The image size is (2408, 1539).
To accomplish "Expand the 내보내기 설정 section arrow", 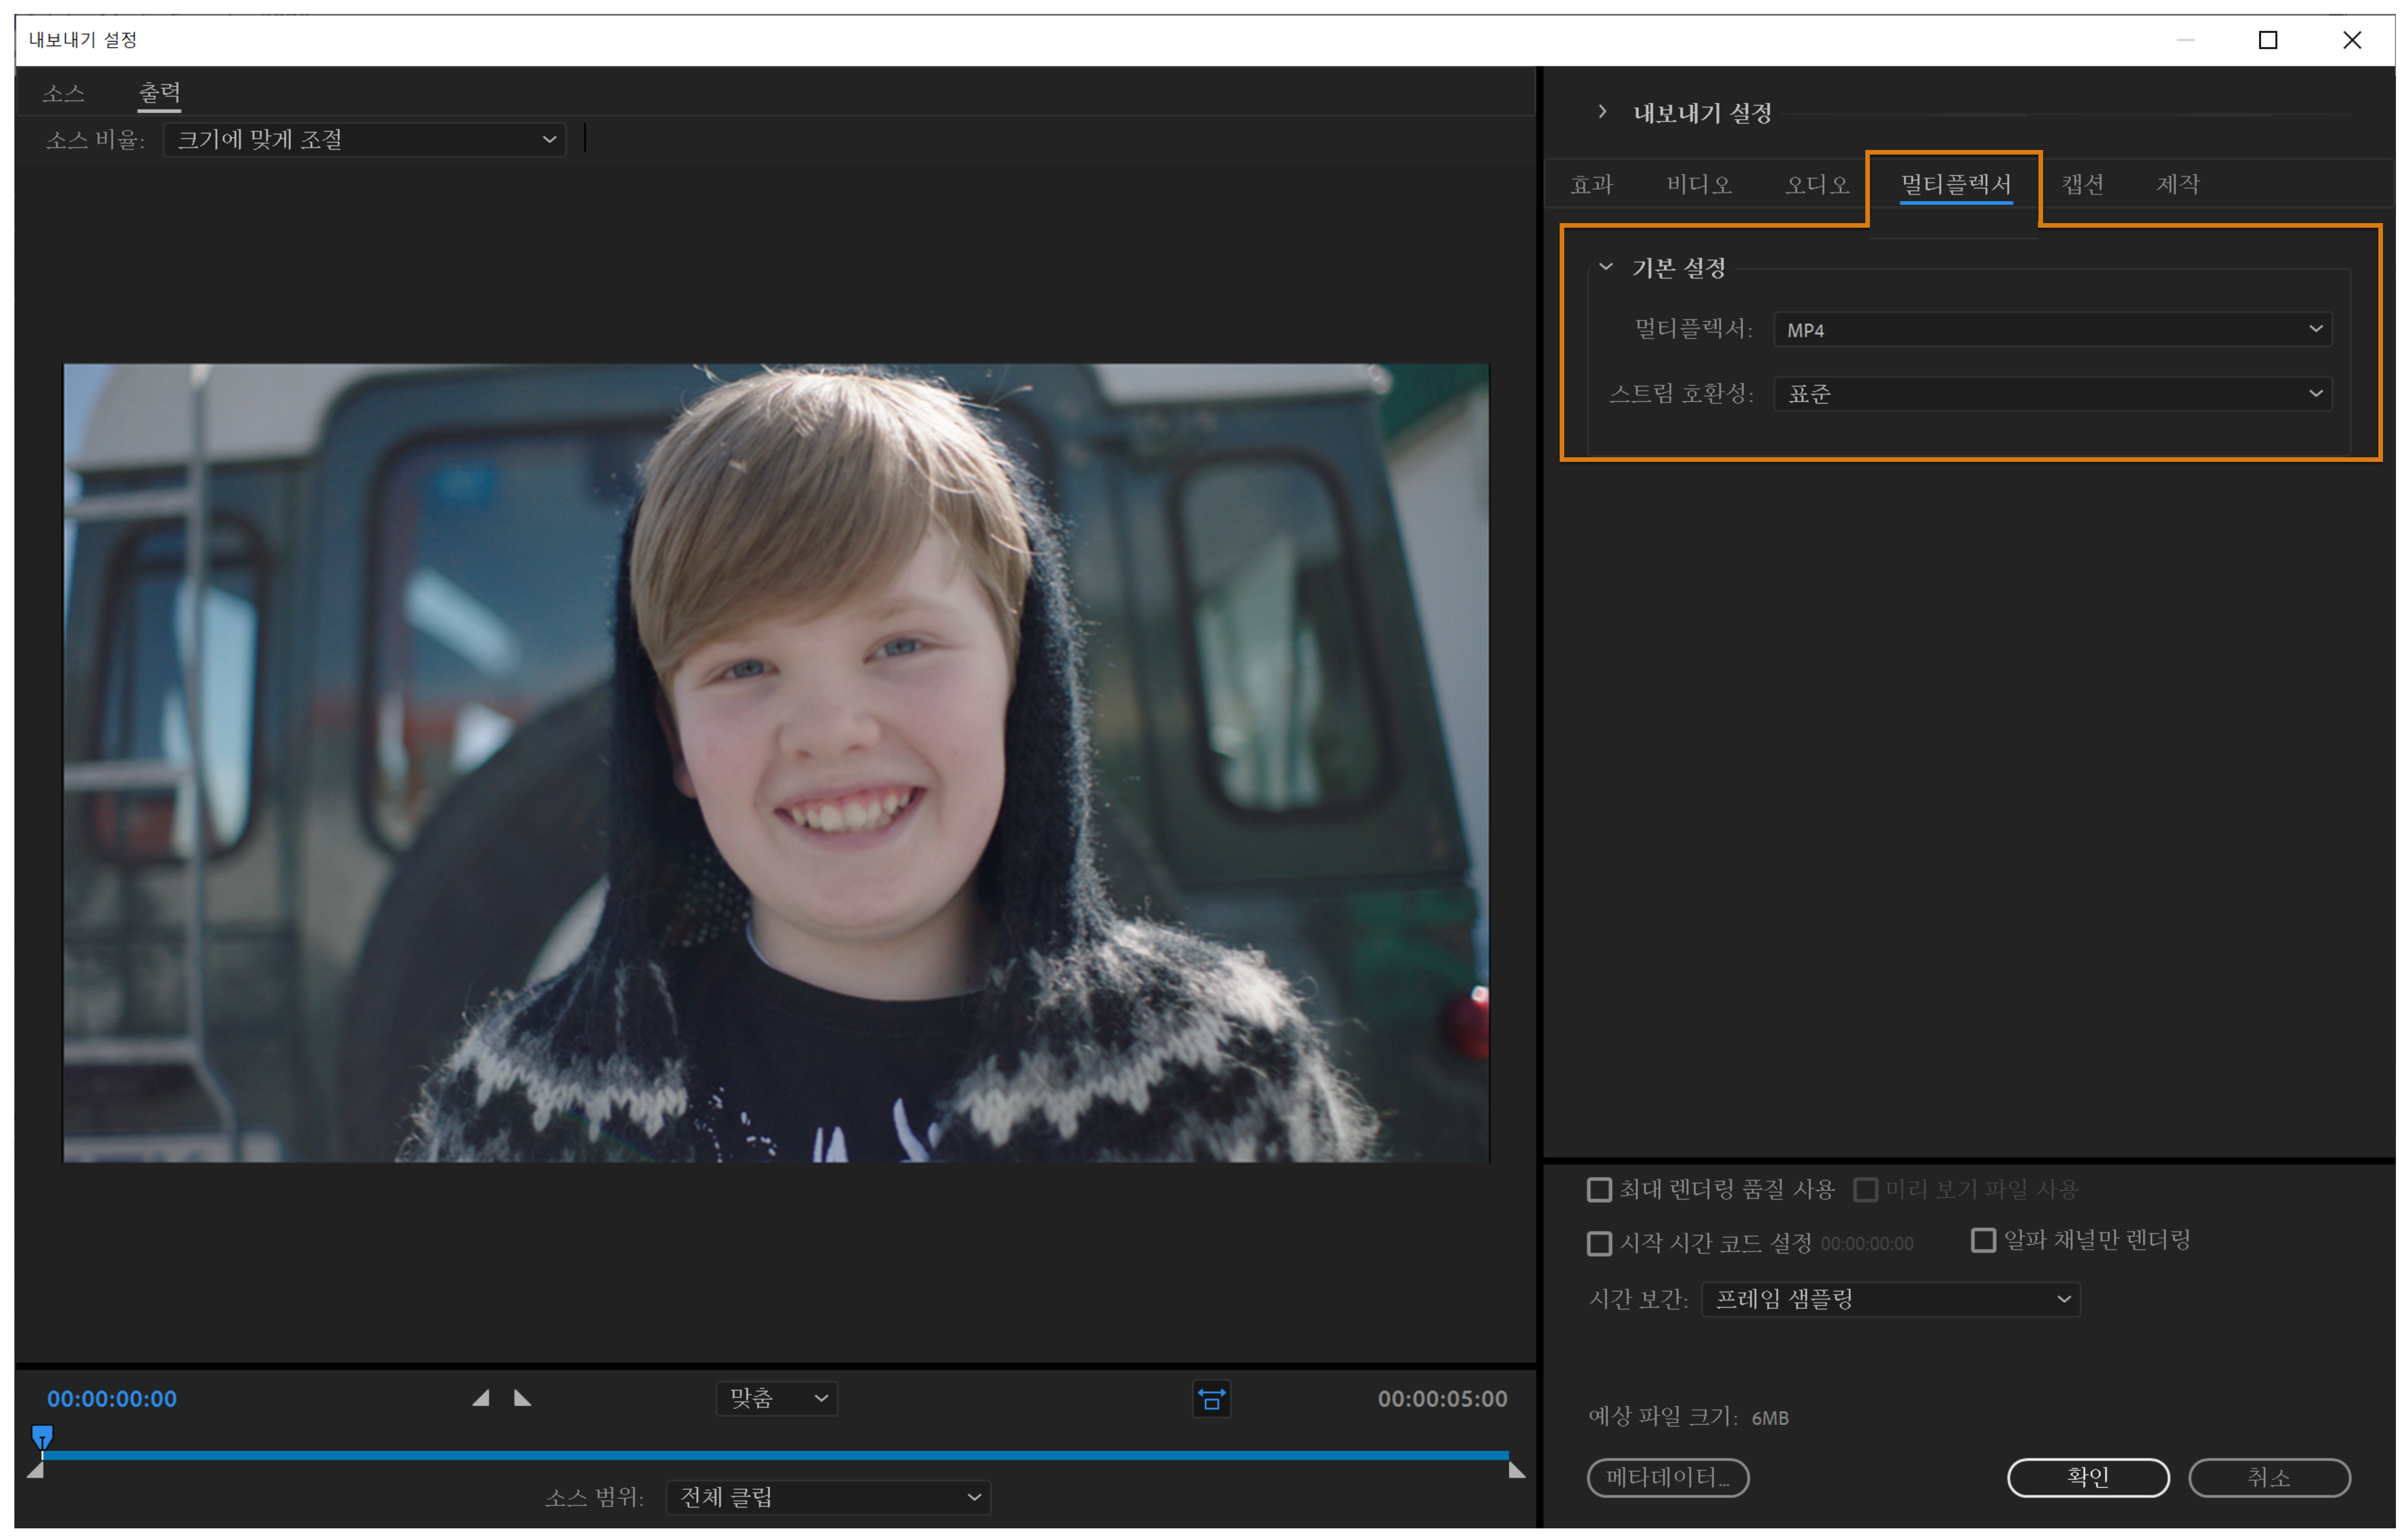I will (x=1602, y=112).
